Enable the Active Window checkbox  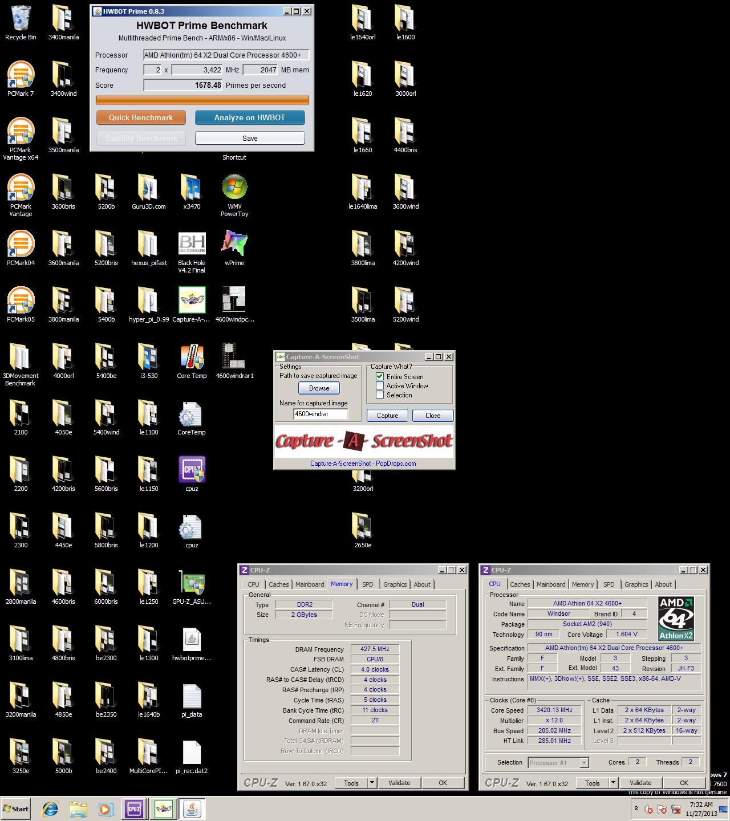[380, 385]
